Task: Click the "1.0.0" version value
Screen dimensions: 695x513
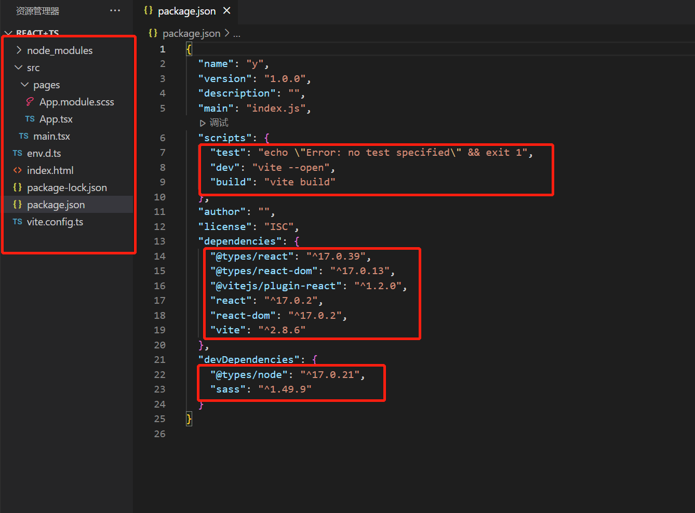Action: pyautogui.click(x=285, y=79)
